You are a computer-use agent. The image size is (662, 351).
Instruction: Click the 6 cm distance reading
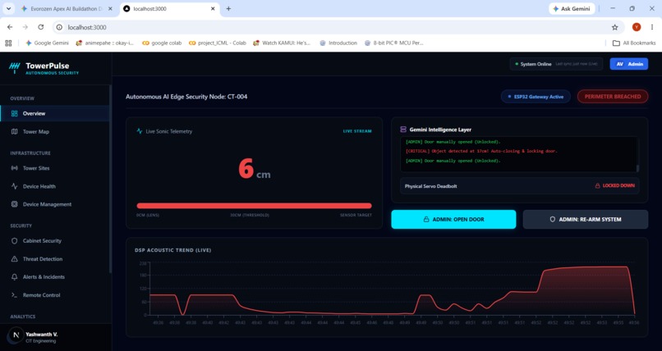click(x=254, y=169)
